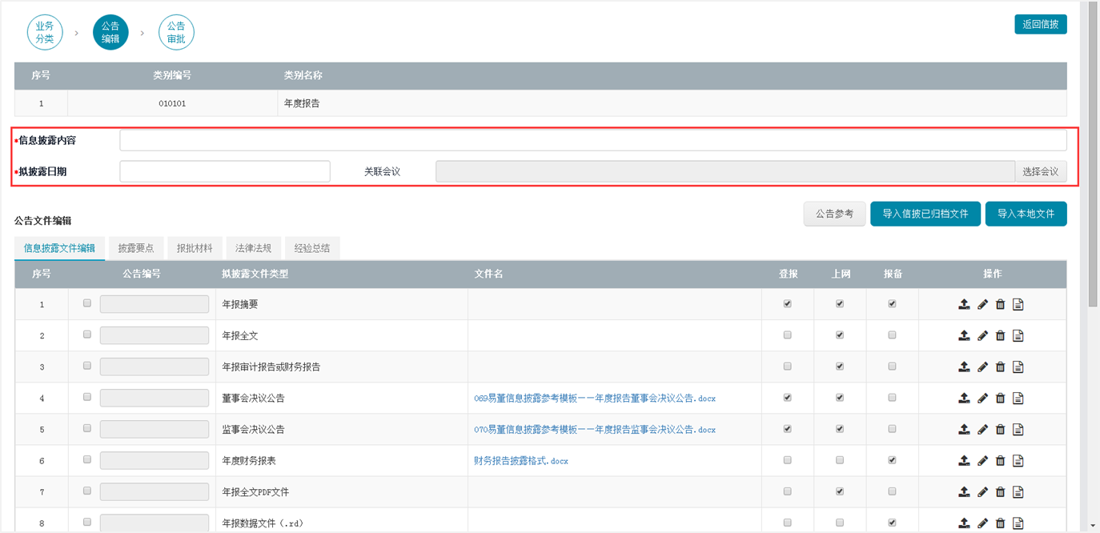Upload file for 董事会决议公告 row
The width and height of the screenshot is (1100, 533).
point(964,398)
